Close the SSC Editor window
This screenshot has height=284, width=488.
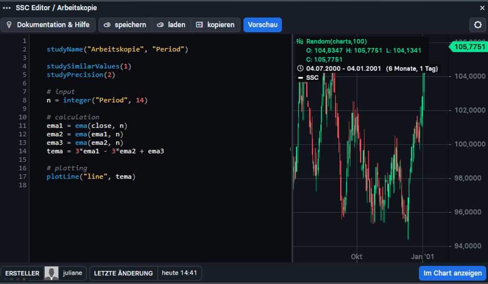click(x=482, y=8)
